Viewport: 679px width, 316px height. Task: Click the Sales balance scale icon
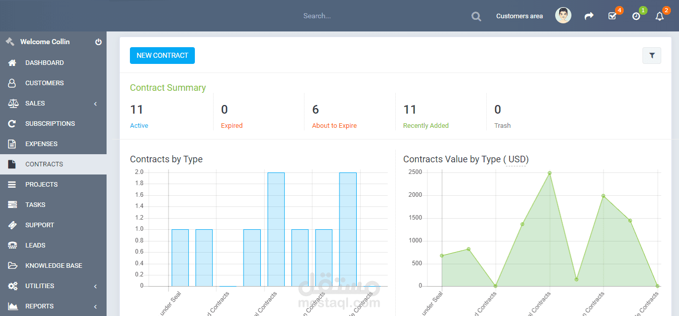tap(13, 103)
